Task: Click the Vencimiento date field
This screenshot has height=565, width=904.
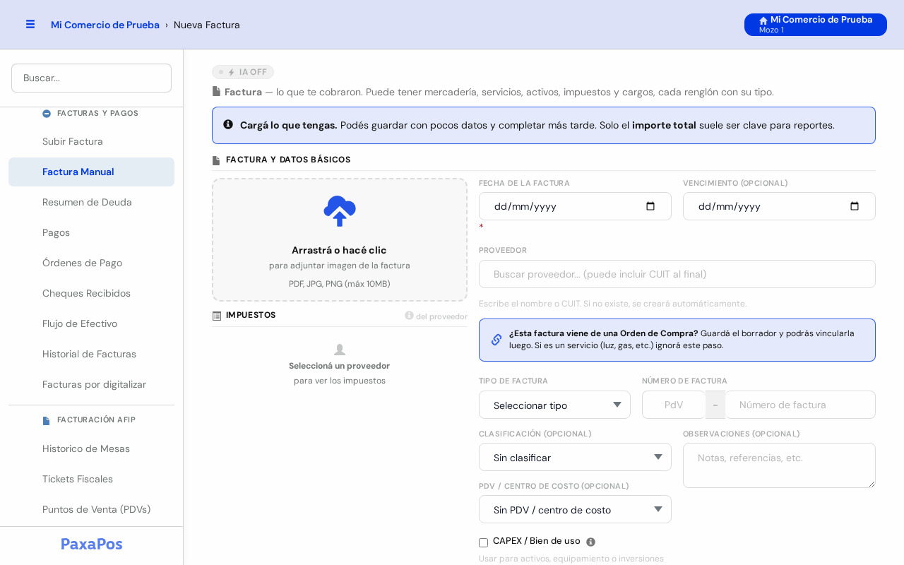Action: [779, 206]
